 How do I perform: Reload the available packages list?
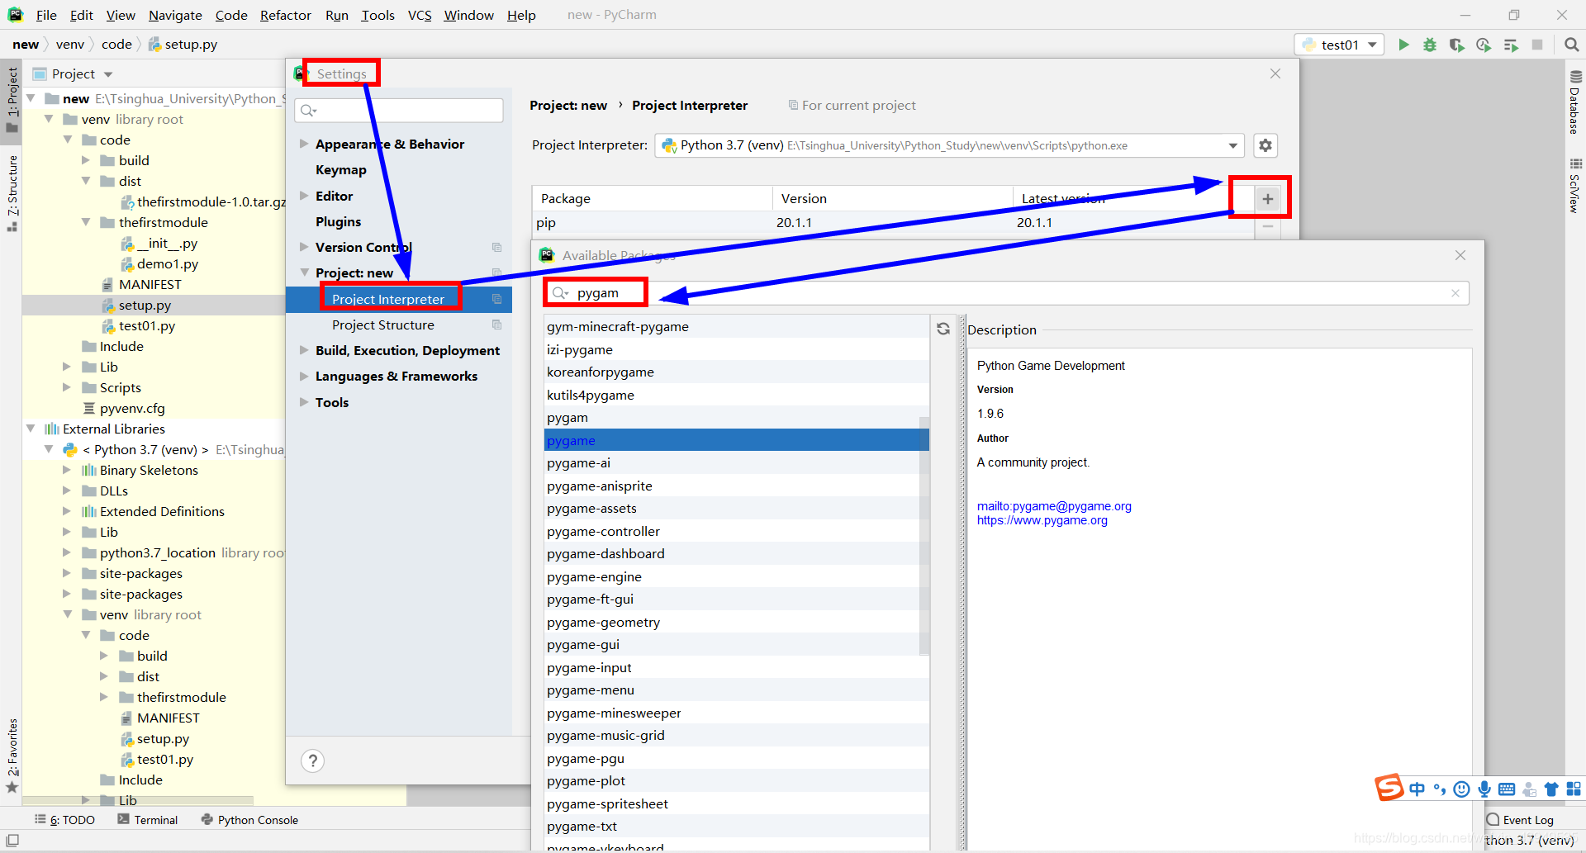pyautogui.click(x=943, y=329)
